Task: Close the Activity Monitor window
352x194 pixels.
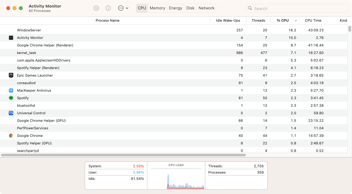Action: [x=8, y=8]
